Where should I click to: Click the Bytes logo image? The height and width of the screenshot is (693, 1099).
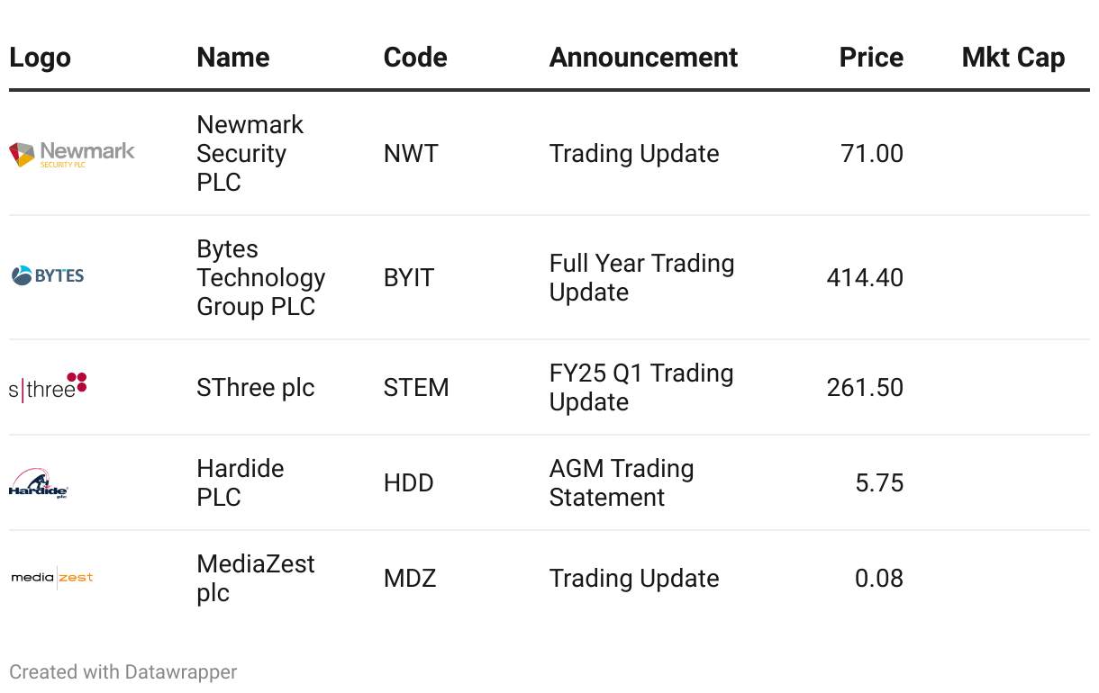pyautogui.click(x=48, y=275)
